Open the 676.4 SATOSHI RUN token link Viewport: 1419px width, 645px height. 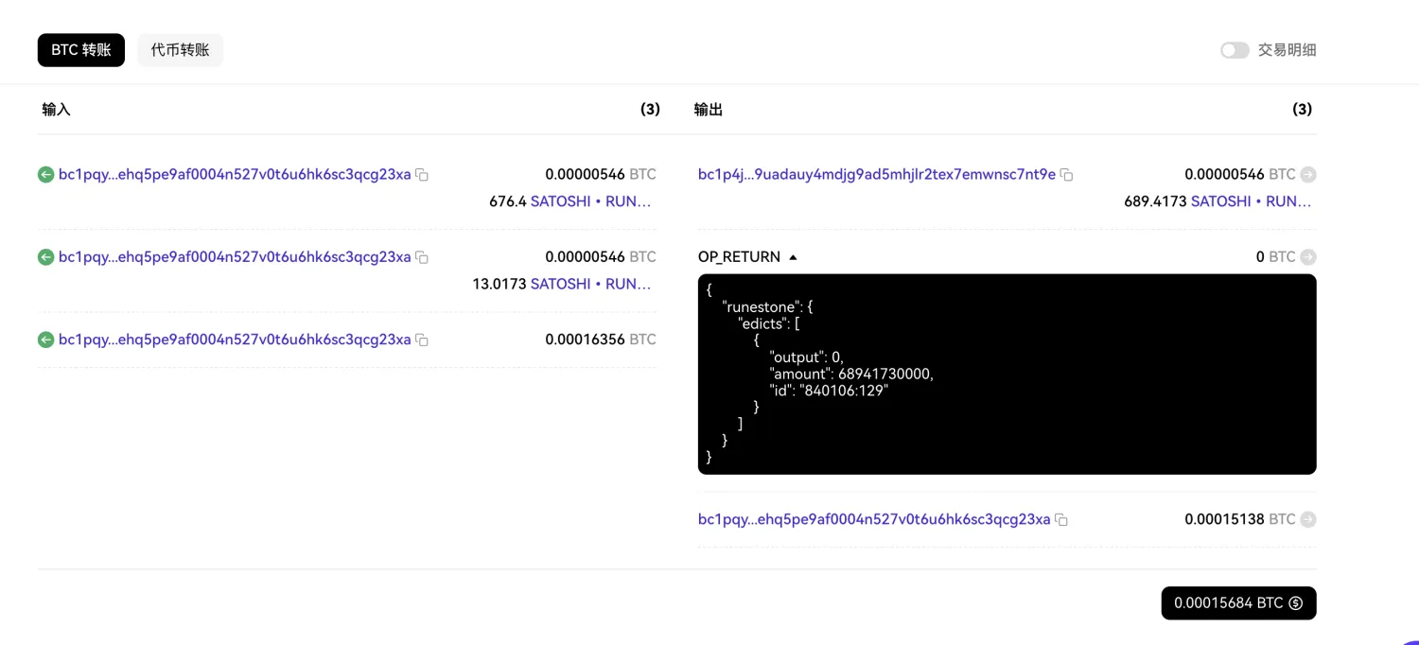591,201
